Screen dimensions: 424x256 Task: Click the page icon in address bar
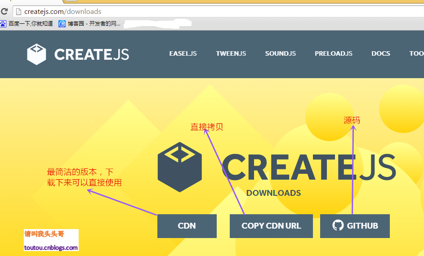pyautogui.click(x=18, y=12)
